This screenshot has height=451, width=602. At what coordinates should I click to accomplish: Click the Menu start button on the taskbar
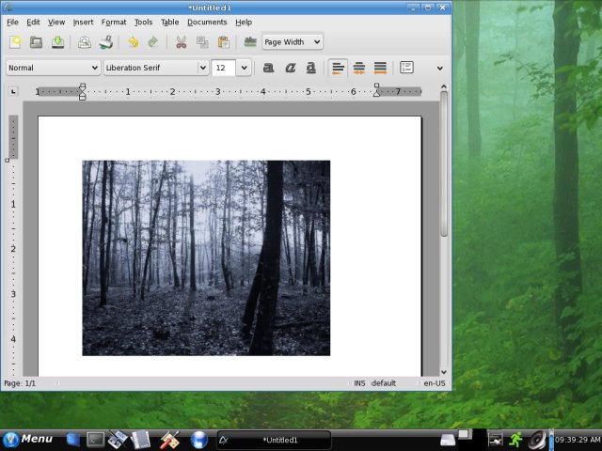click(28, 439)
